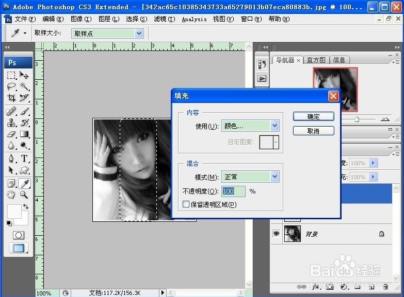This screenshot has width=404, height=297.
Task: Collapse the toolbox with double arrow
Action: (x=7, y=47)
